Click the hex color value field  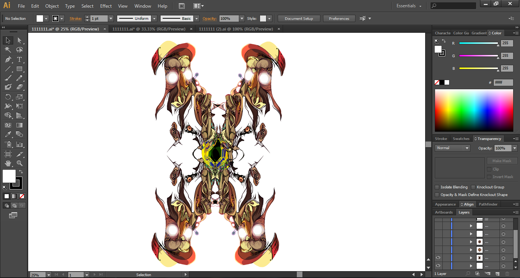coord(503,82)
